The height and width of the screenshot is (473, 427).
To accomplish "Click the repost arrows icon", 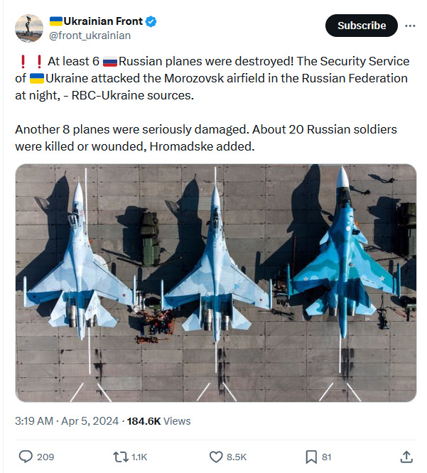I will click(x=121, y=457).
